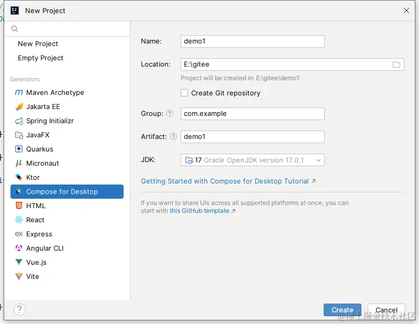Open help with the question mark button
Image resolution: width=419 pixels, height=324 pixels.
point(19,310)
